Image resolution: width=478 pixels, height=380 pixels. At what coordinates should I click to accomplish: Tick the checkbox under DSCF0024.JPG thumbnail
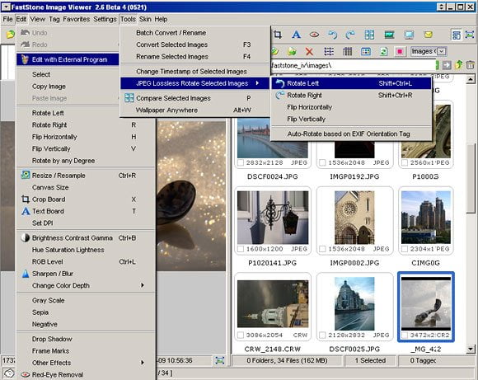pos(241,162)
